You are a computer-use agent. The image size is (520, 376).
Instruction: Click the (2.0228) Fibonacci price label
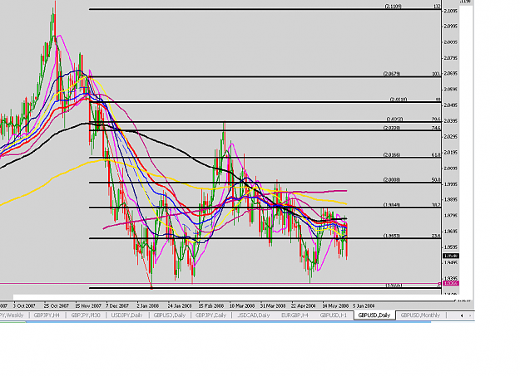392,128
